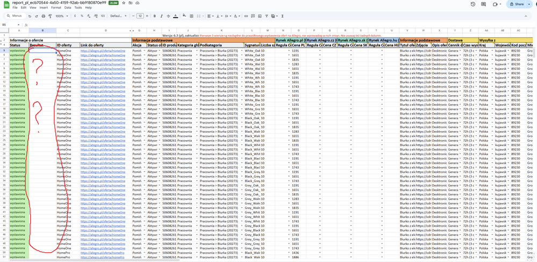Image resolution: width=537 pixels, height=262 pixels.
Task: Format as percent with the % icon
Action: coord(82,16)
